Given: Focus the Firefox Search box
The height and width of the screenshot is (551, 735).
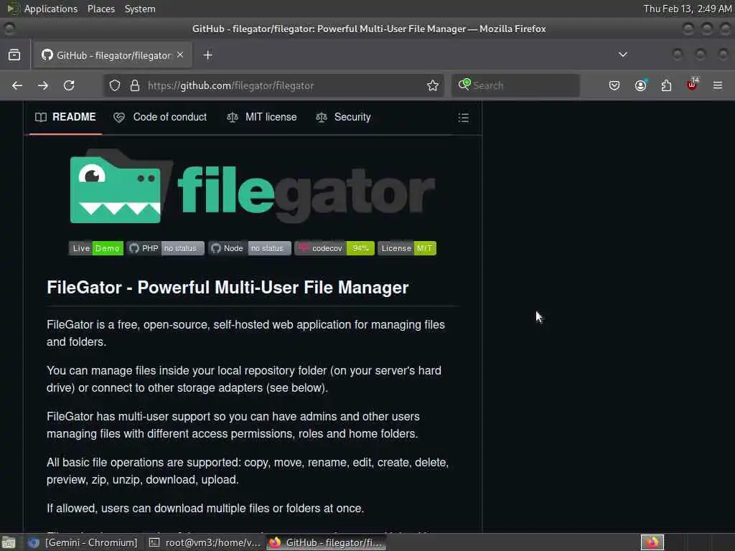Looking at the screenshot, I should click(x=515, y=85).
